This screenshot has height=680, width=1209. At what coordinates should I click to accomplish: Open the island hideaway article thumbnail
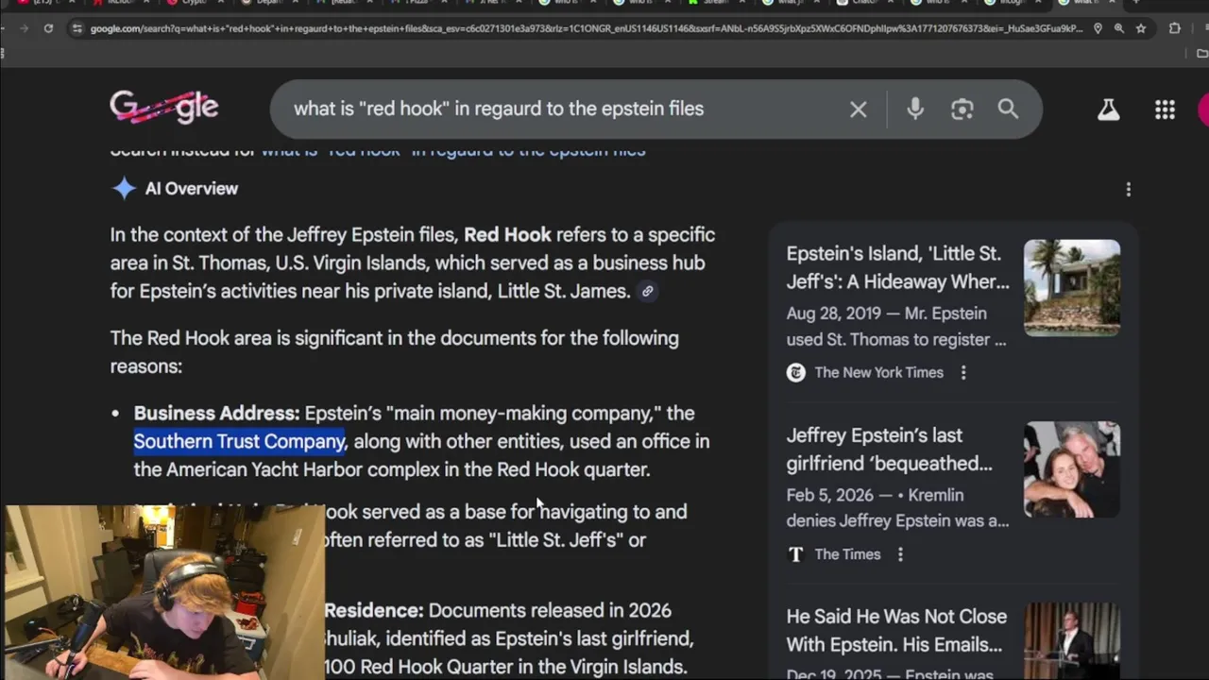[x=1072, y=287]
